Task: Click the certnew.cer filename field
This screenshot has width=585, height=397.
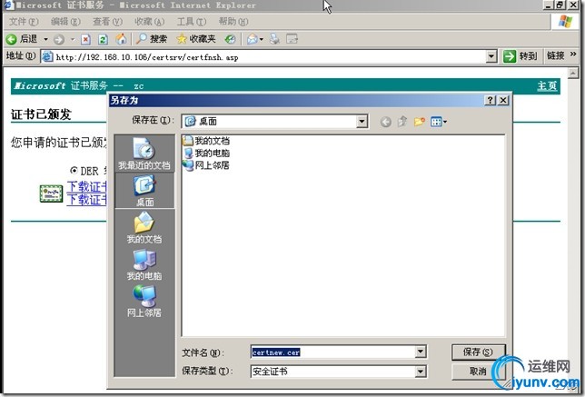Action: [332, 352]
